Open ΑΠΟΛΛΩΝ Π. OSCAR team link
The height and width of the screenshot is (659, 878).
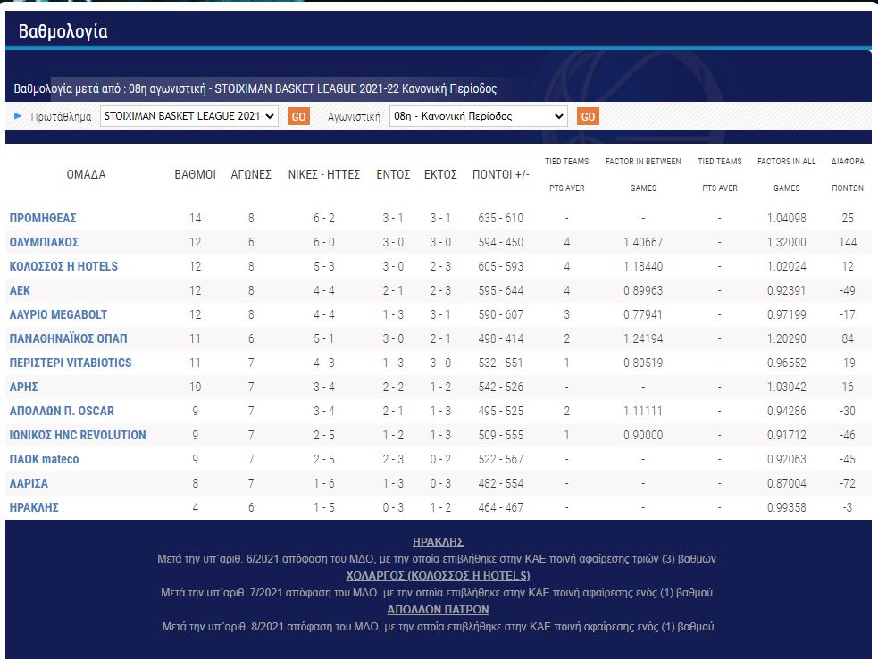(x=62, y=411)
